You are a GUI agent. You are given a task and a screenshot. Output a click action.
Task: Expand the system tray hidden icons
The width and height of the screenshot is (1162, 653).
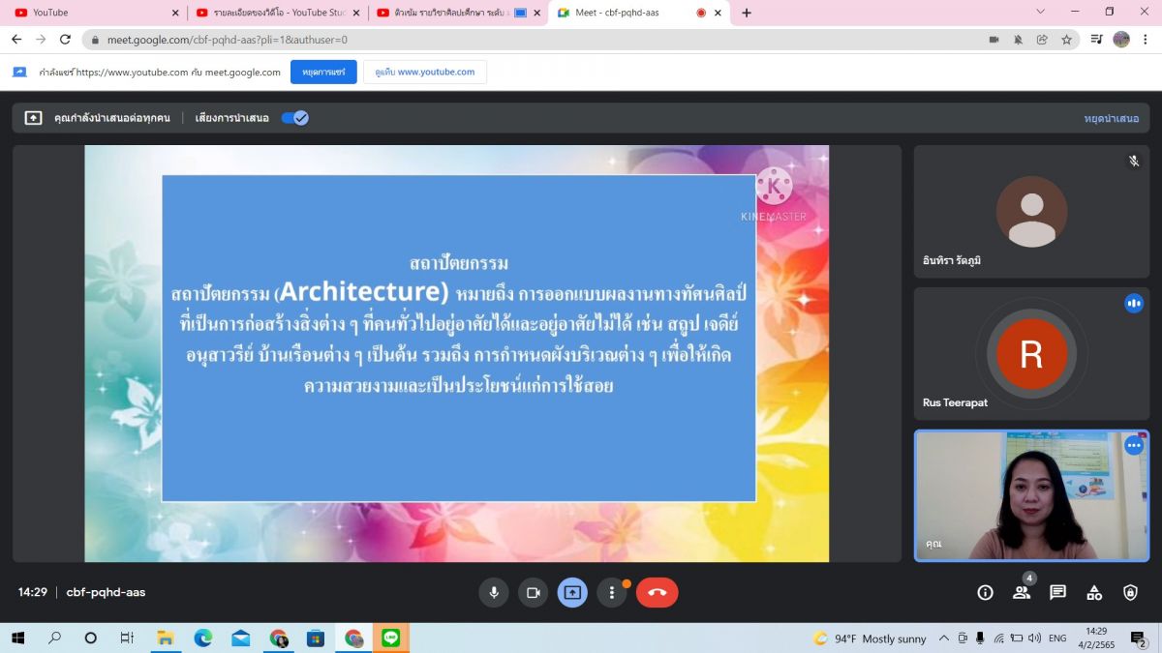tap(946, 638)
